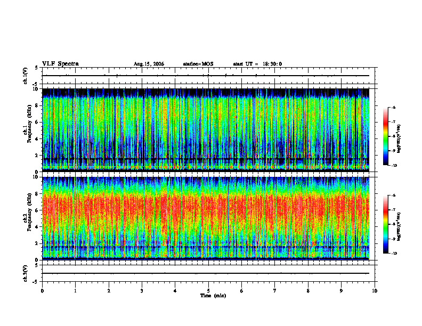The image size is (422, 326).
Task: Click the ch.1 frequency axis 4 kHz tick label
Action: (x=37, y=139)
